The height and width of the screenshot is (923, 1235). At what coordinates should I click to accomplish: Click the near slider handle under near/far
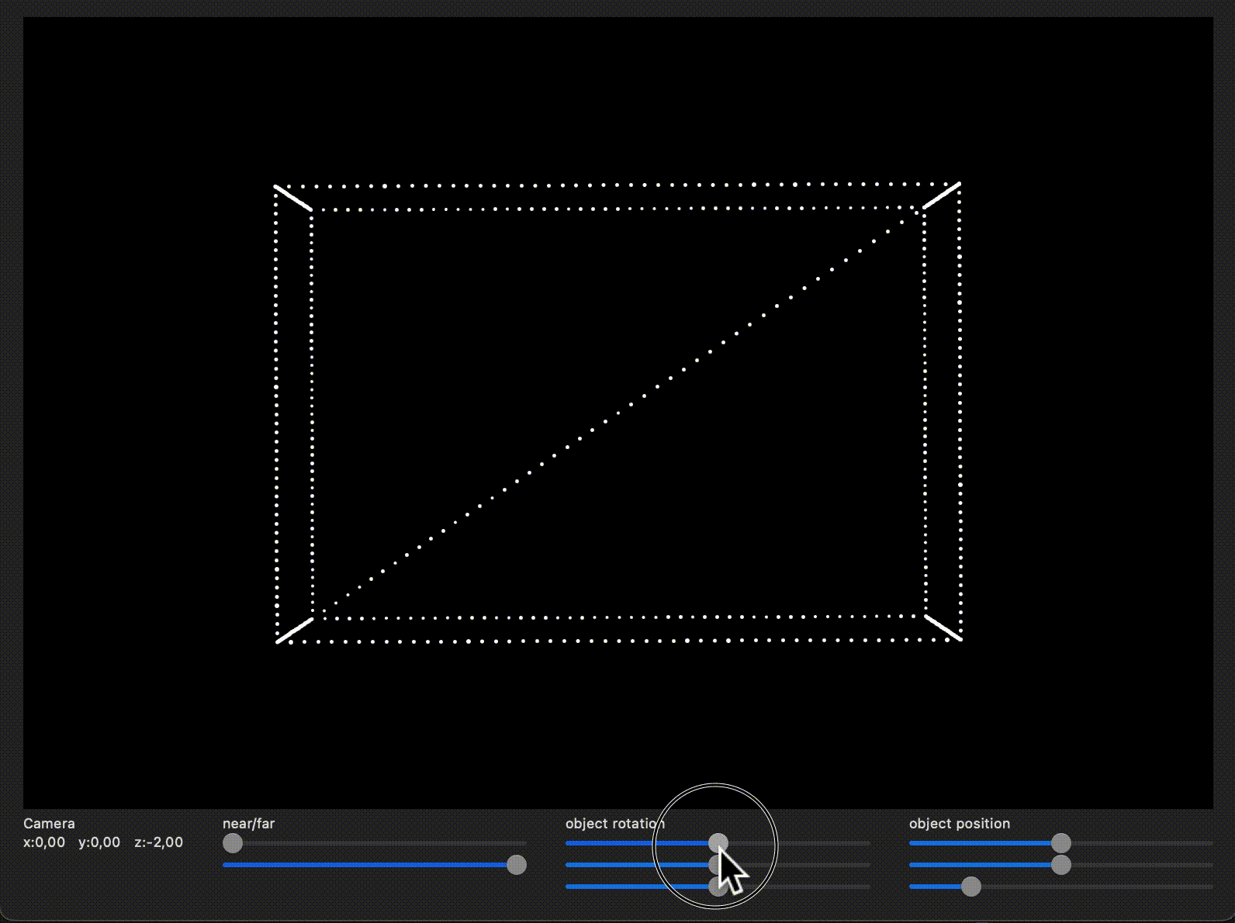pyautogui.click(x=233, y=843)
